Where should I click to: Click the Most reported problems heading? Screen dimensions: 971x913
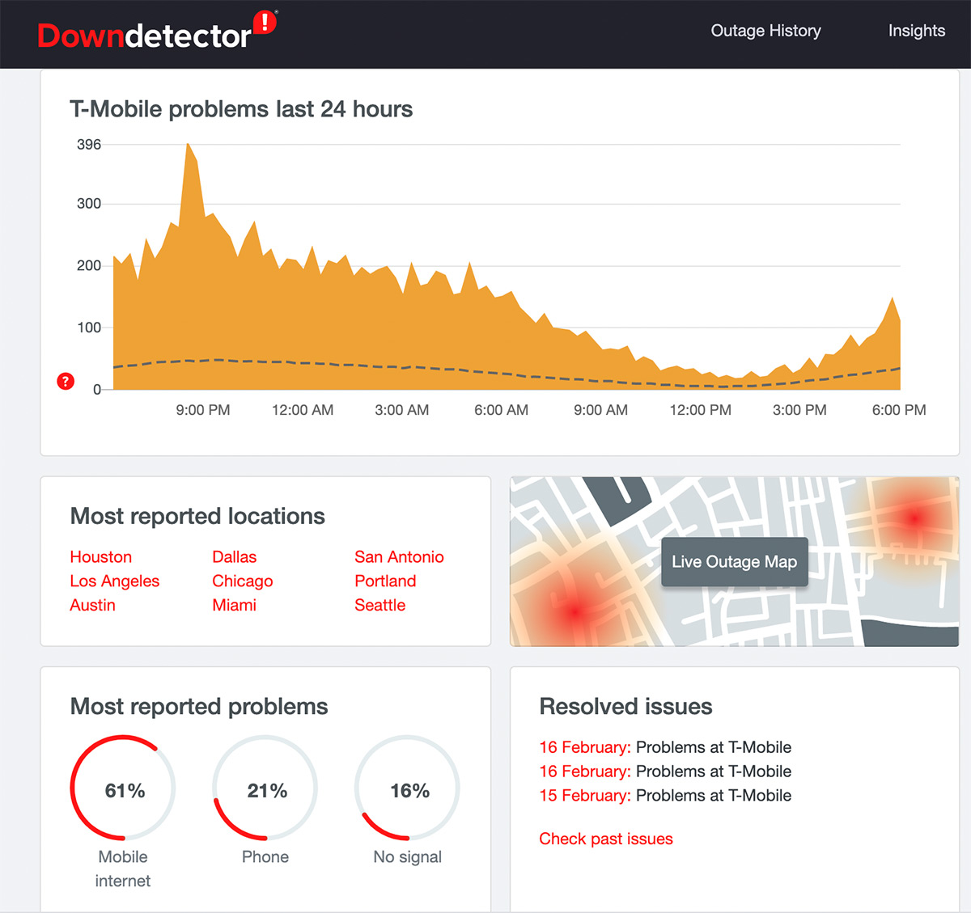click(199, 706)
